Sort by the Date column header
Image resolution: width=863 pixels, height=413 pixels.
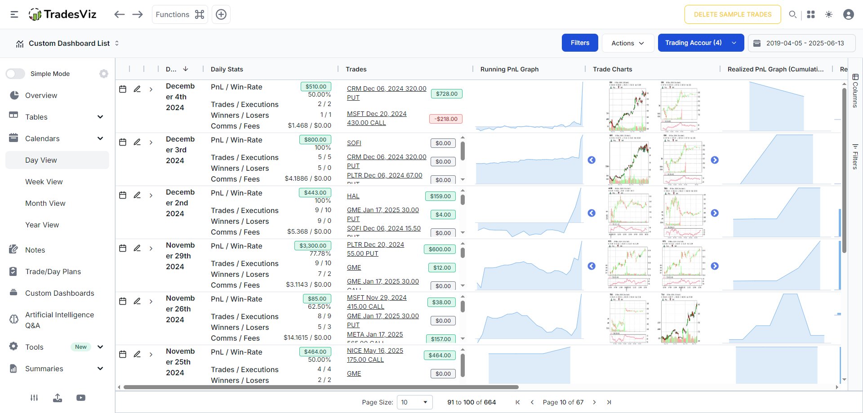pos(177,69)
